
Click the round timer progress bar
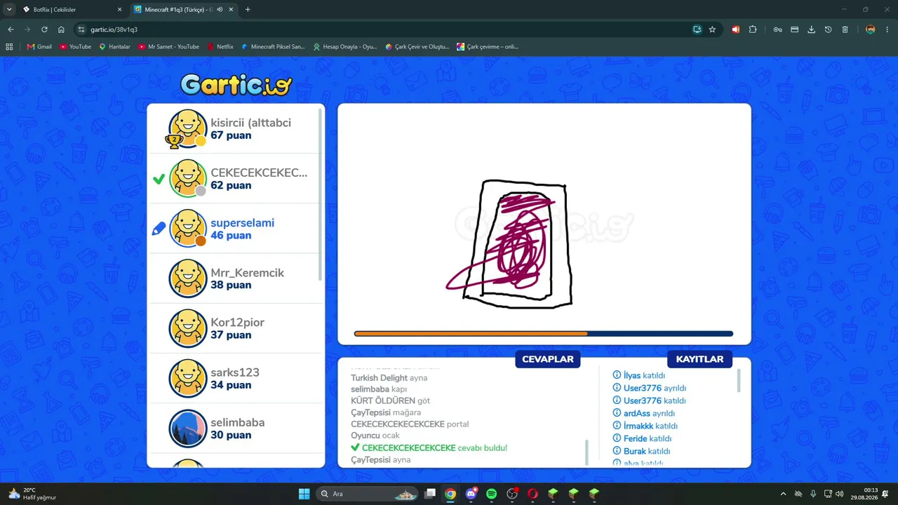[x=544, y=334]
